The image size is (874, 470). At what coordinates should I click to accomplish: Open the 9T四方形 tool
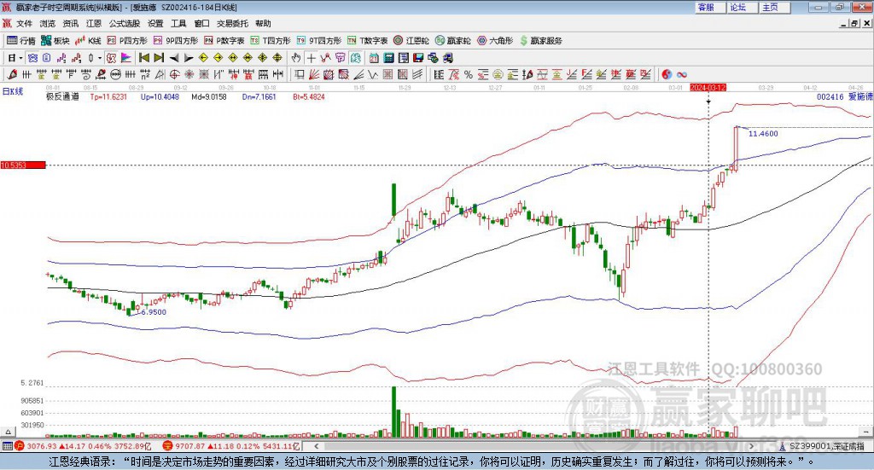point(319,41)
